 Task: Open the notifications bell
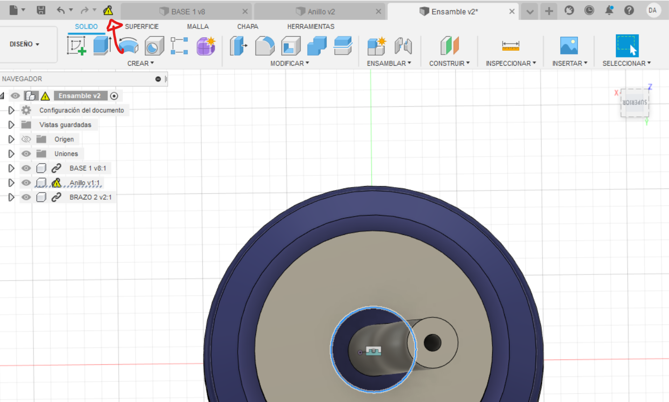tap(609, 10)
